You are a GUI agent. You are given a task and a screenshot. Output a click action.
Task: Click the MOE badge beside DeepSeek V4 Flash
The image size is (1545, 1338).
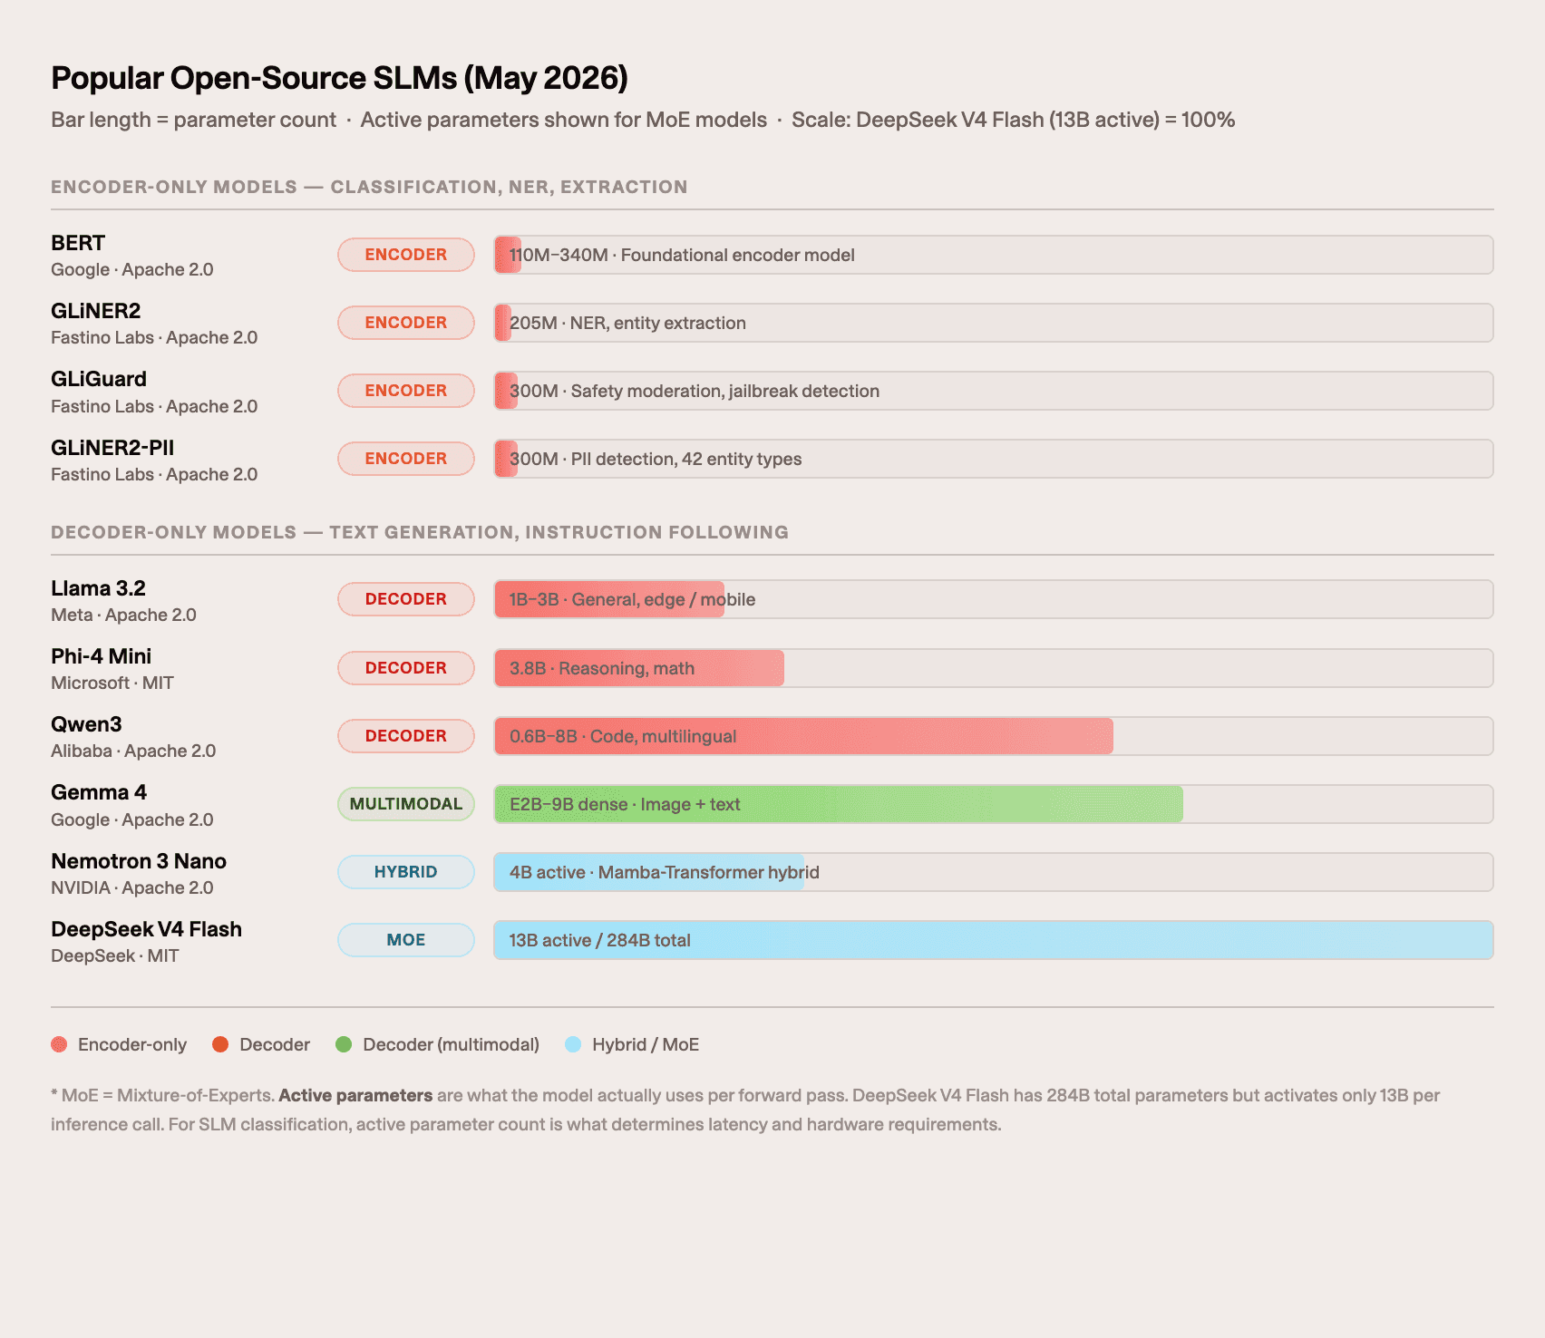point(406,940)
